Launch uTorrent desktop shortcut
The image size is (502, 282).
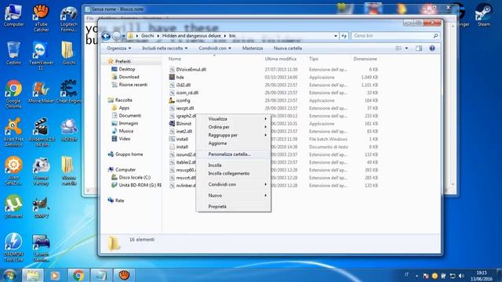(x=13, y=207)
